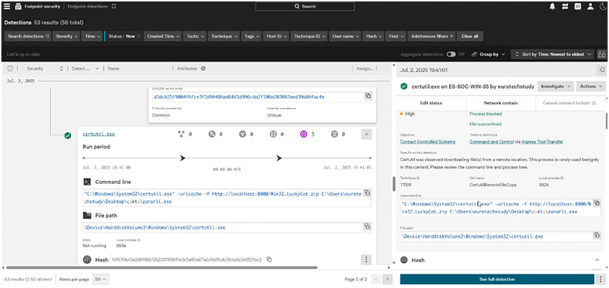Click the purple detections target icon showing 3
The image size is (609, 288).
click(x=304, y=134)
